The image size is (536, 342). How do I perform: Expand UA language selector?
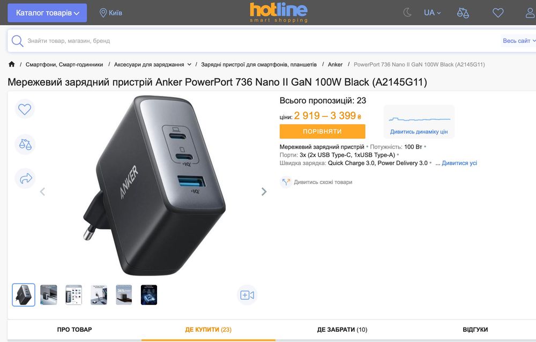(432, 13)
